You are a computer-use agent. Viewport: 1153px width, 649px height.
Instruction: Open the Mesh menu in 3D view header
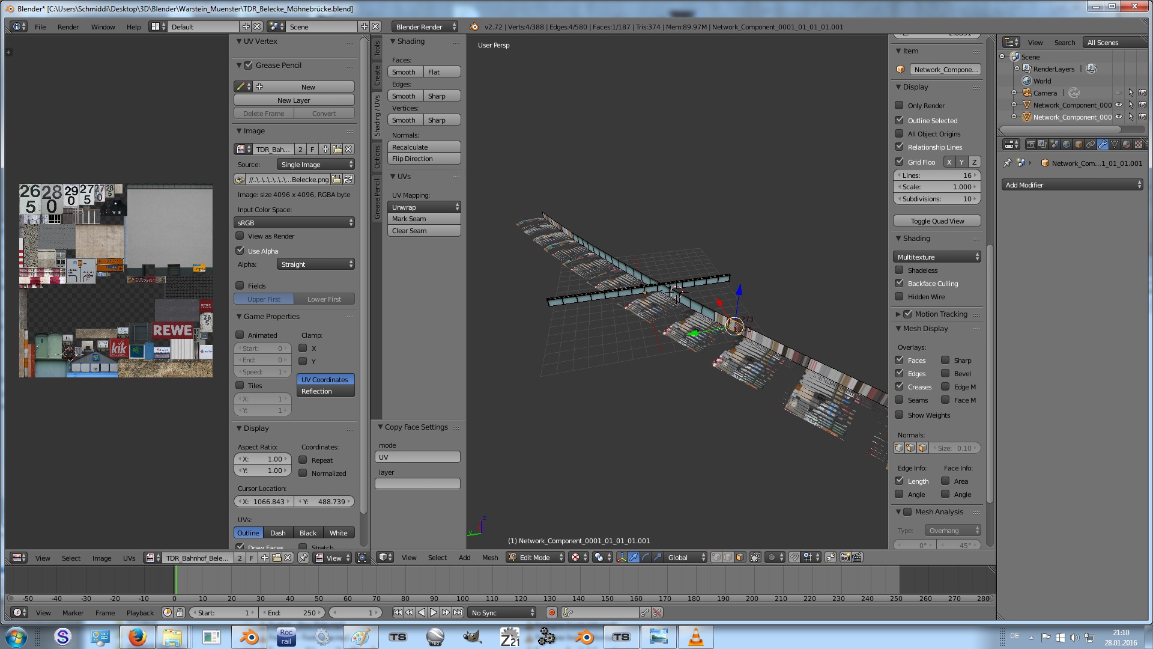pos(489,558)
